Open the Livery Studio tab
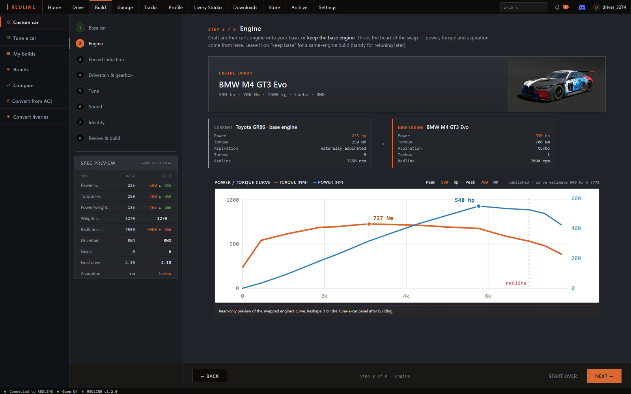Image resolution: width=631 pixels, height=394 pixels. click(x=208, y=7)
